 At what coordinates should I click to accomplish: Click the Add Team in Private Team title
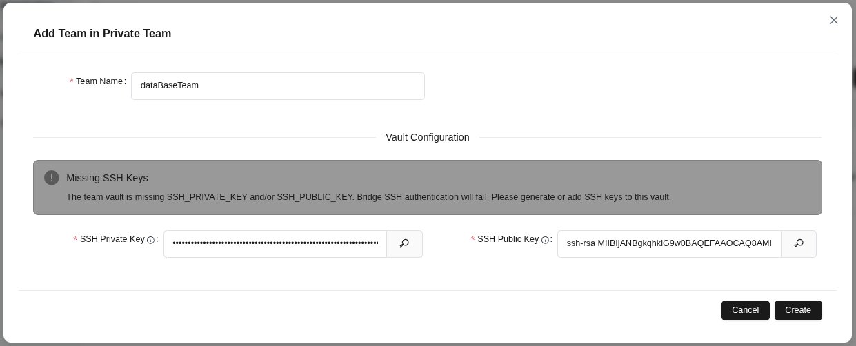102,34
